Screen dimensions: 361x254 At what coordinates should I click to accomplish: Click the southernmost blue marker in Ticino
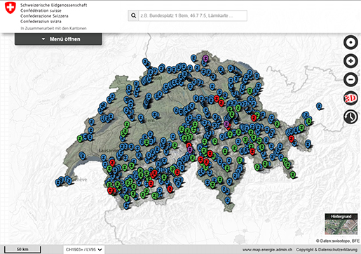pos(228,200)
